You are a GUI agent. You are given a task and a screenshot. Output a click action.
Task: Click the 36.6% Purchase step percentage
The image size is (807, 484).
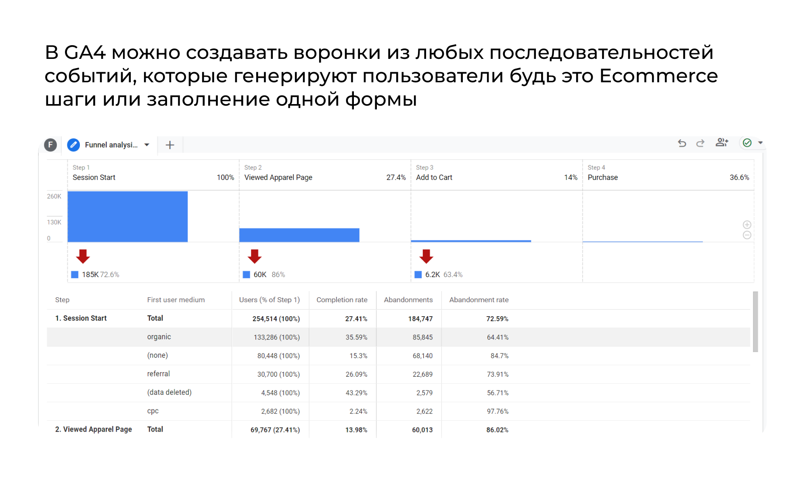[739, 177]
